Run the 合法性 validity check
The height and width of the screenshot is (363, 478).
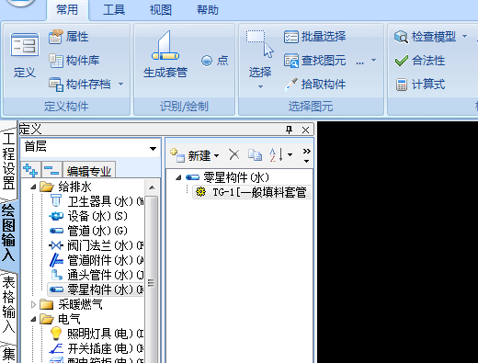(x=420, y=61)
